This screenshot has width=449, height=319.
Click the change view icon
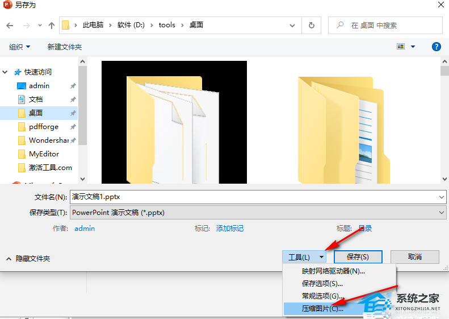[x=401, y=47]
